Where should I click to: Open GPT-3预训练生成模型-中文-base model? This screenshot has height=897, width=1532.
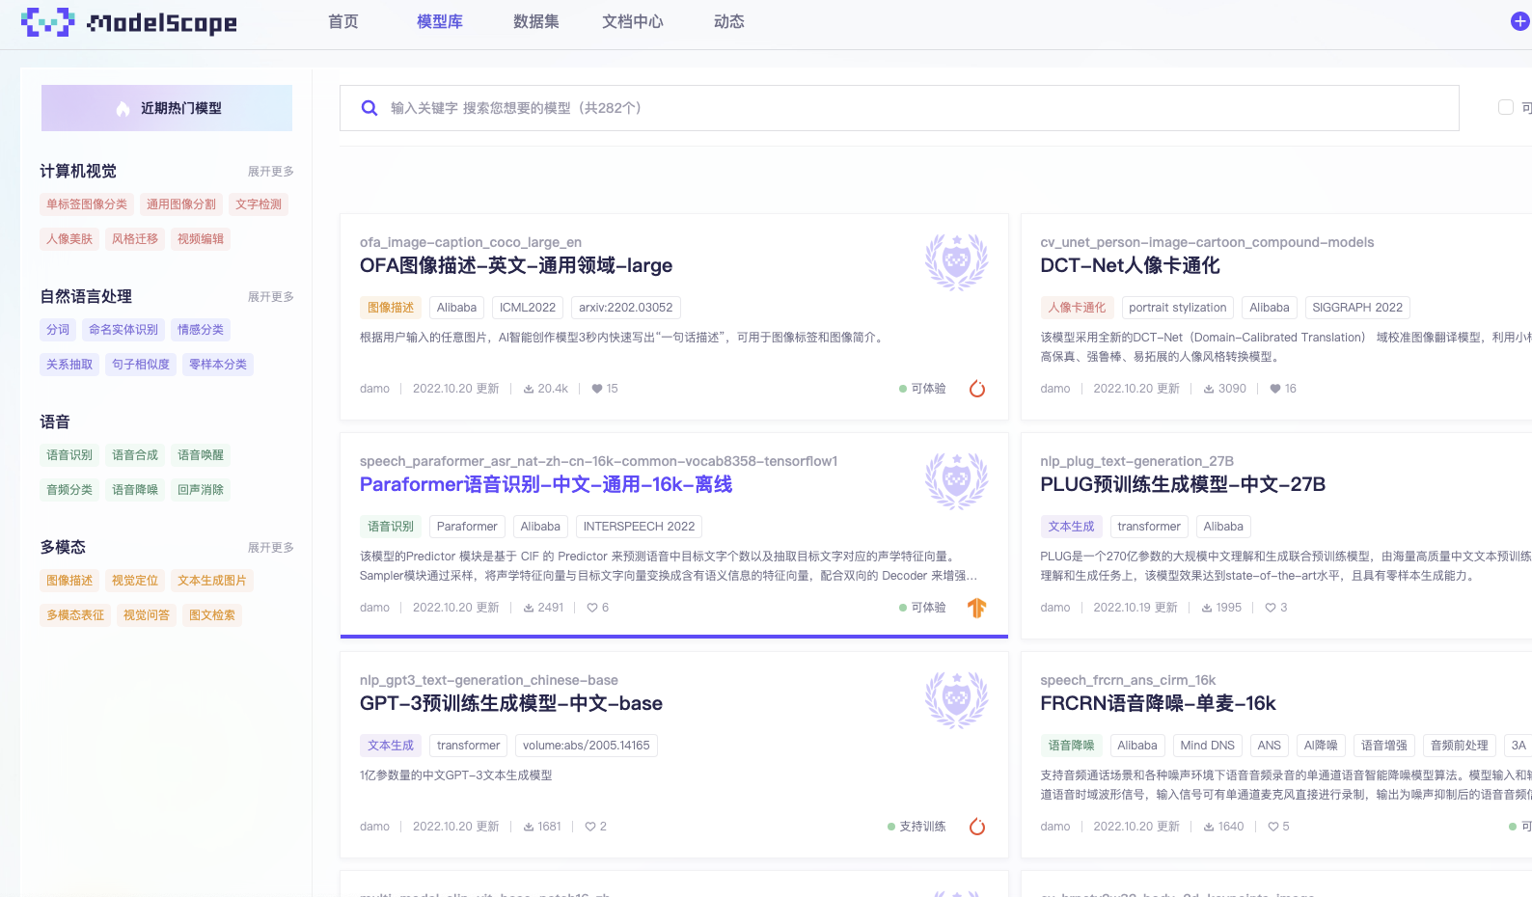[x=511, y=703]
